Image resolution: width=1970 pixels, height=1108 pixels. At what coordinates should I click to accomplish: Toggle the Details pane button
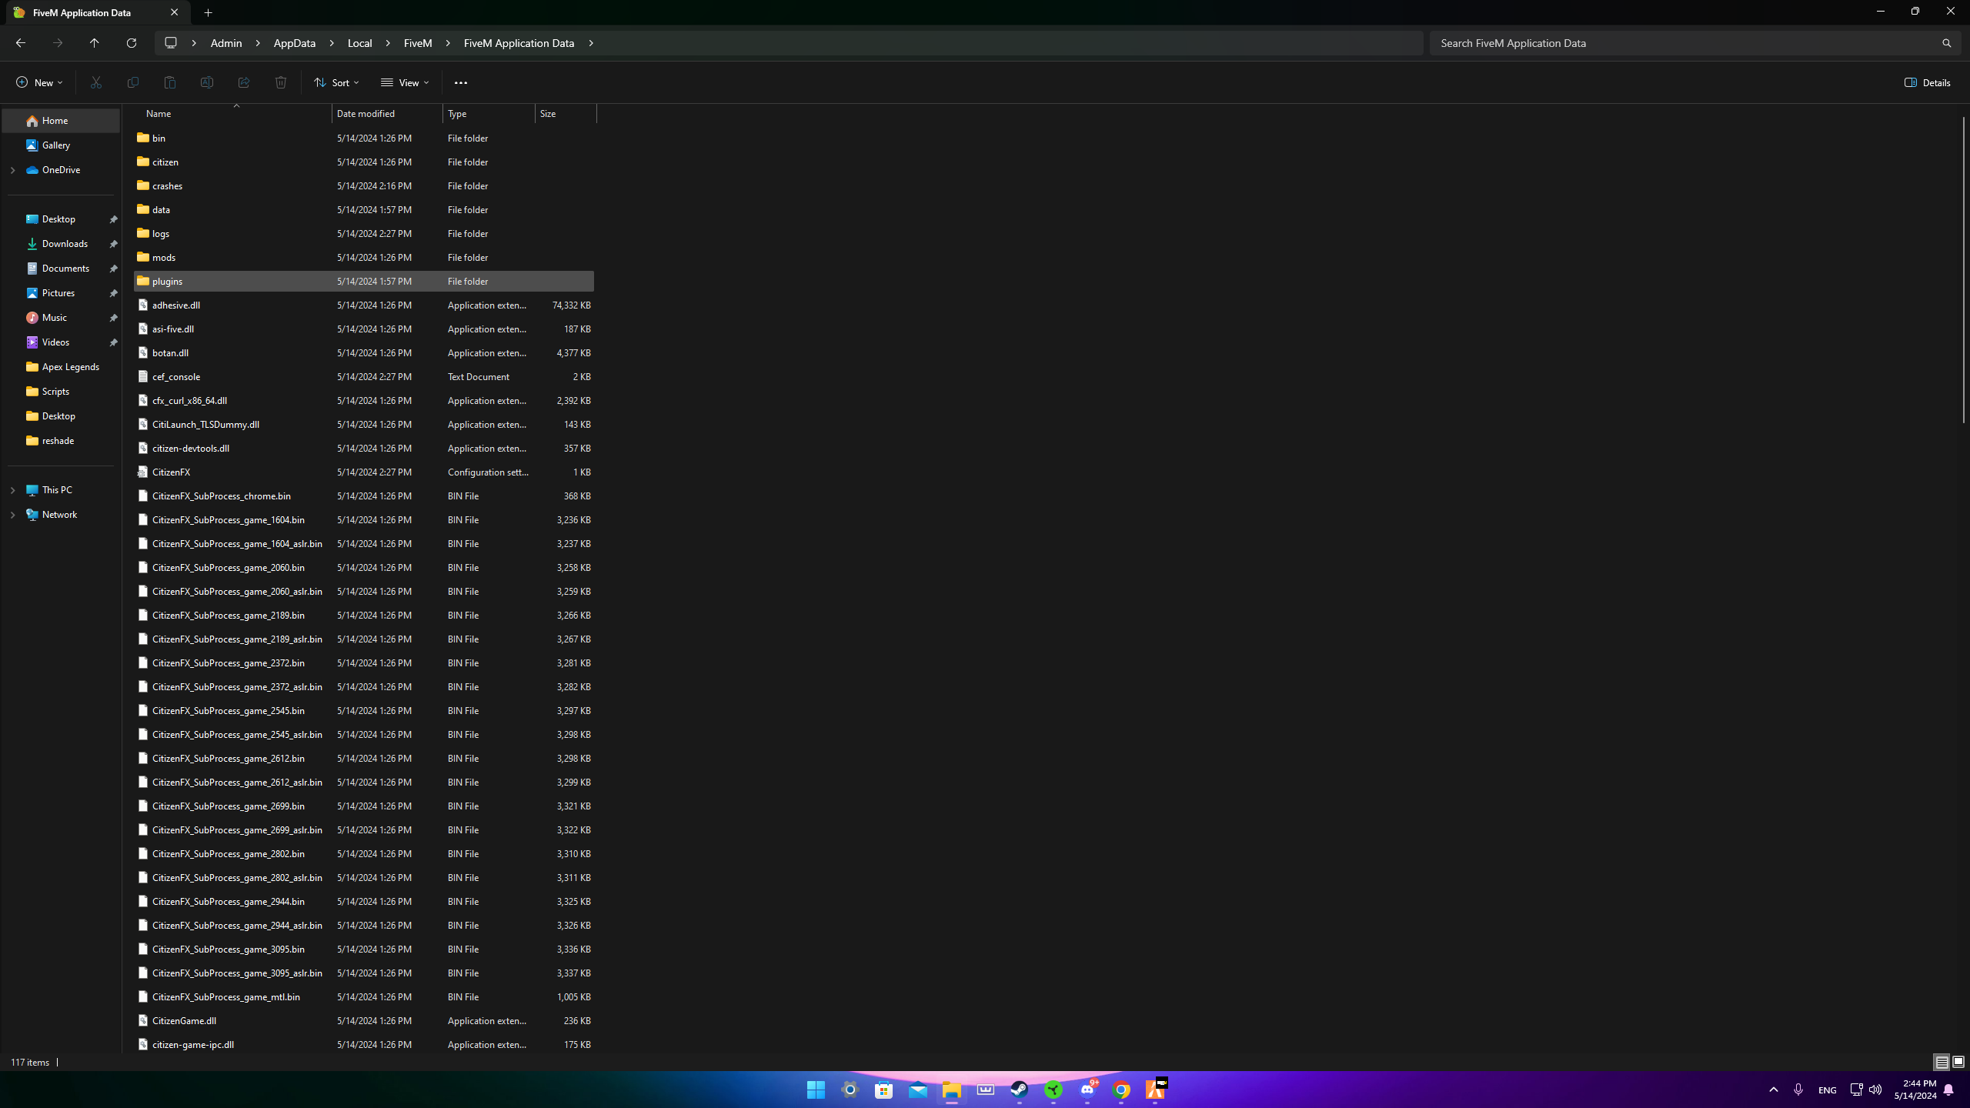(1927, 82)
